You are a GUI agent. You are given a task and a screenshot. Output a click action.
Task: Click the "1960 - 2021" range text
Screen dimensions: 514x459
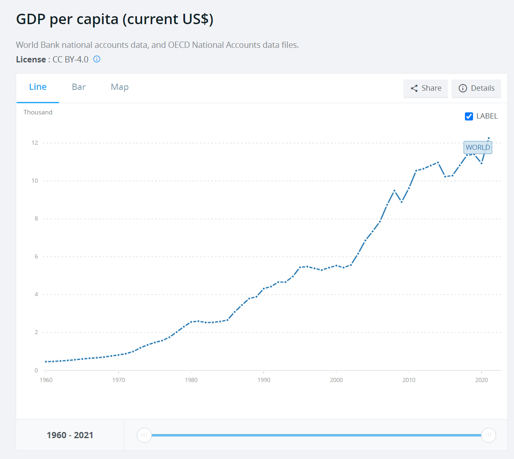[x=69, y=434]
